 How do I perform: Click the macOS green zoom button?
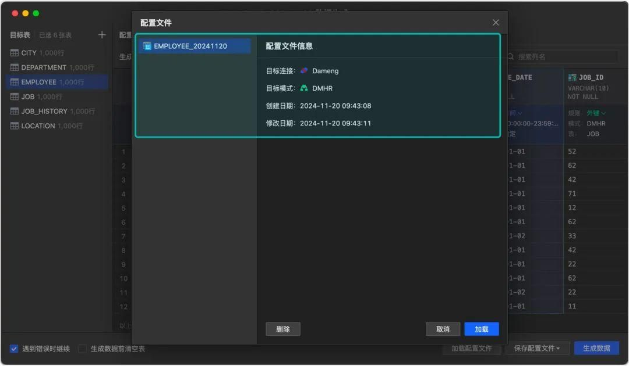click(36, 13)
